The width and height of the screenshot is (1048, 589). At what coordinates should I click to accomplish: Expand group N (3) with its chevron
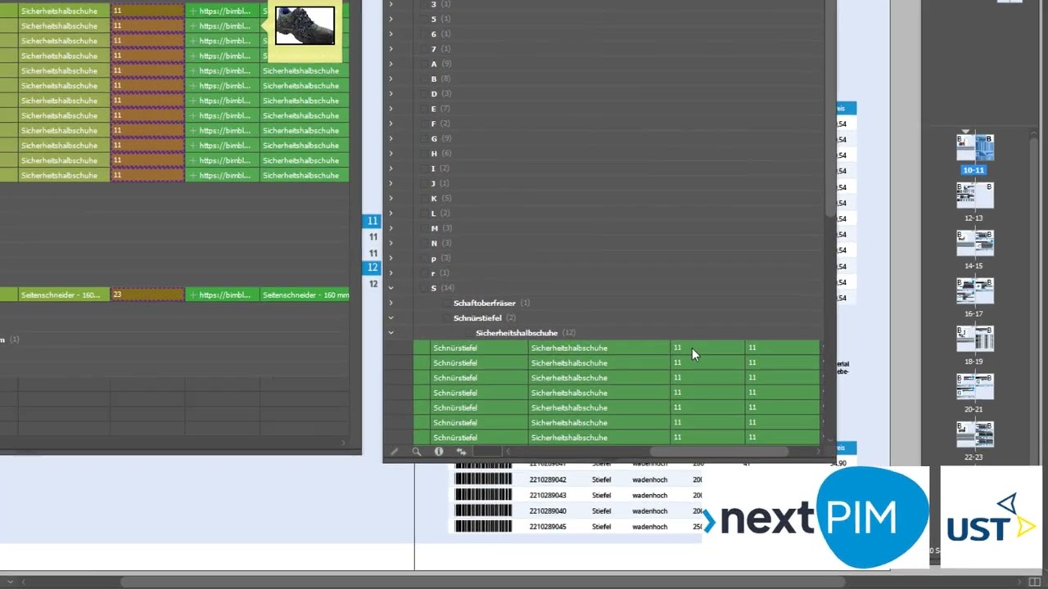[x=391, y=243]
